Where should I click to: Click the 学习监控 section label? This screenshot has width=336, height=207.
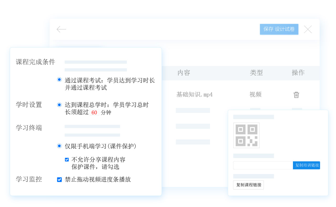pyautogui.click(x=29, y=179)
